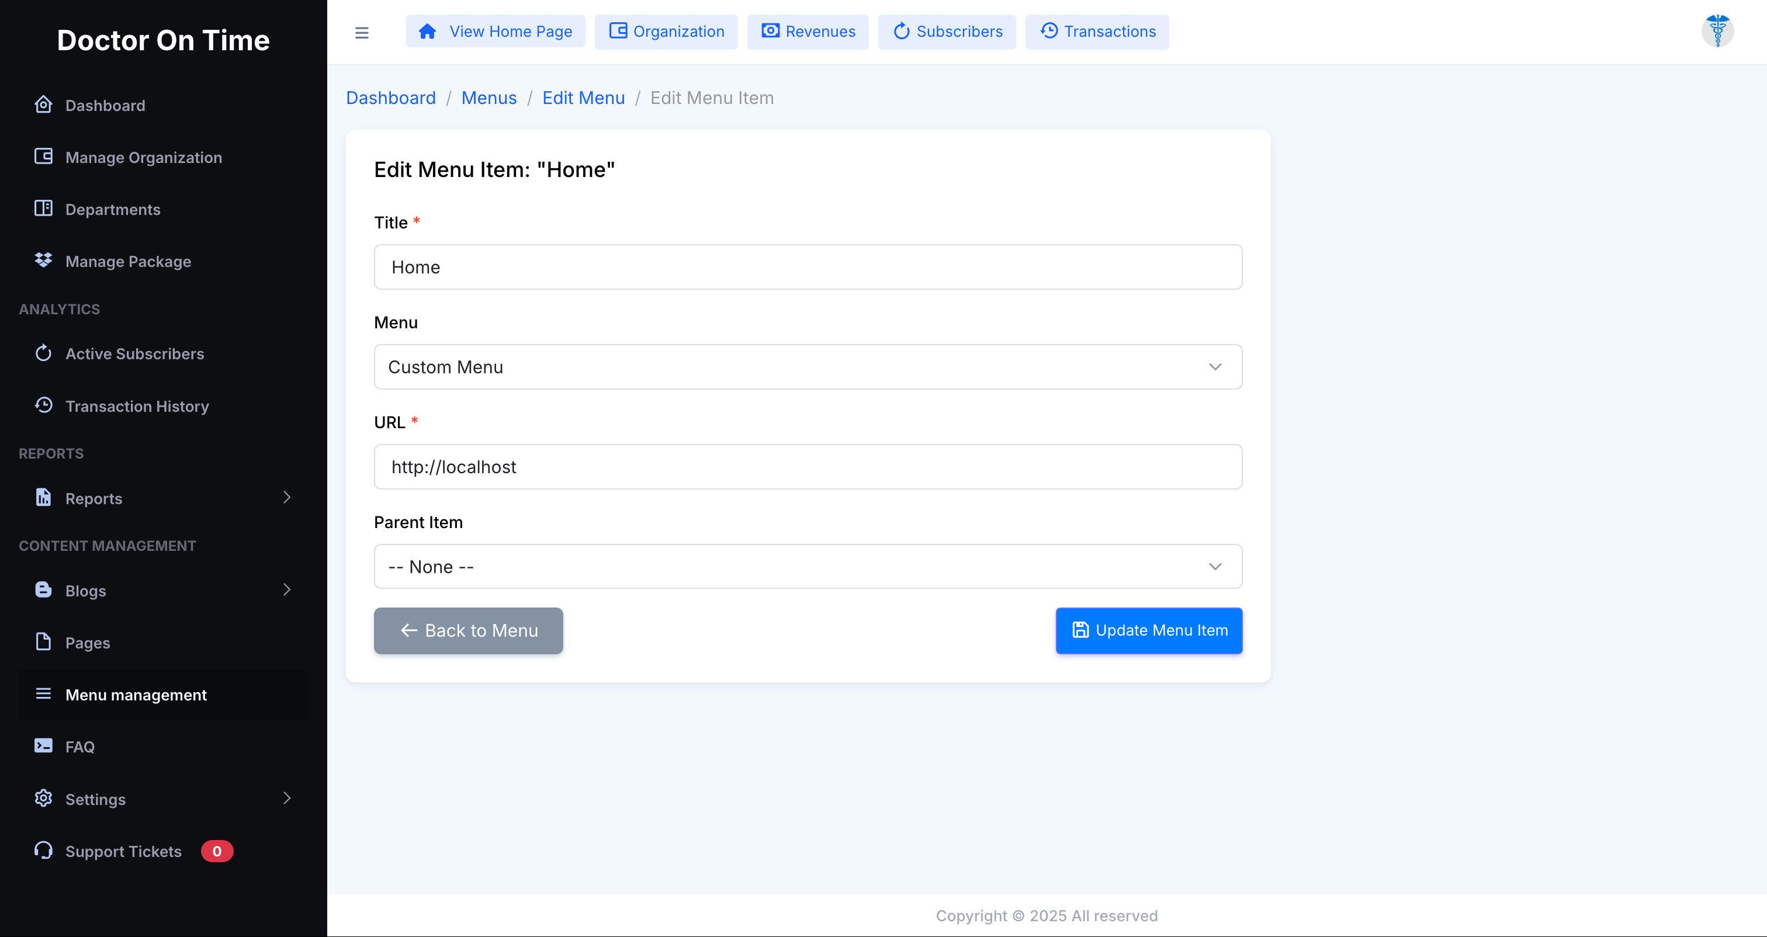Click the Blogs icon in sidebar
This screenshot has width=1767, height=937.
click(x=43, y=590)
